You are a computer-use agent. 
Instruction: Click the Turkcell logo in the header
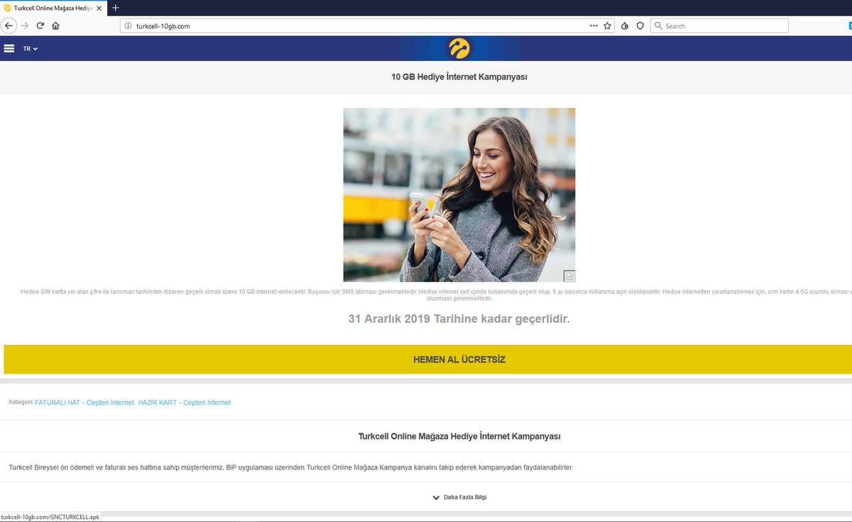[459, 48]
